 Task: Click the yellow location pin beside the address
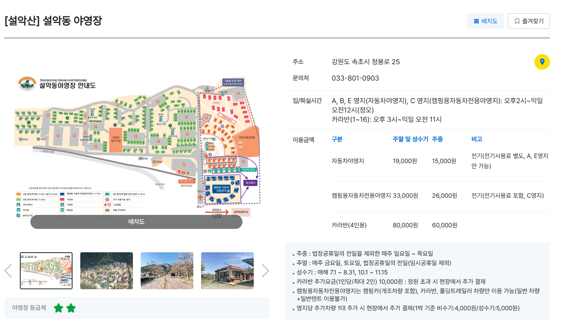coord(542,62)
